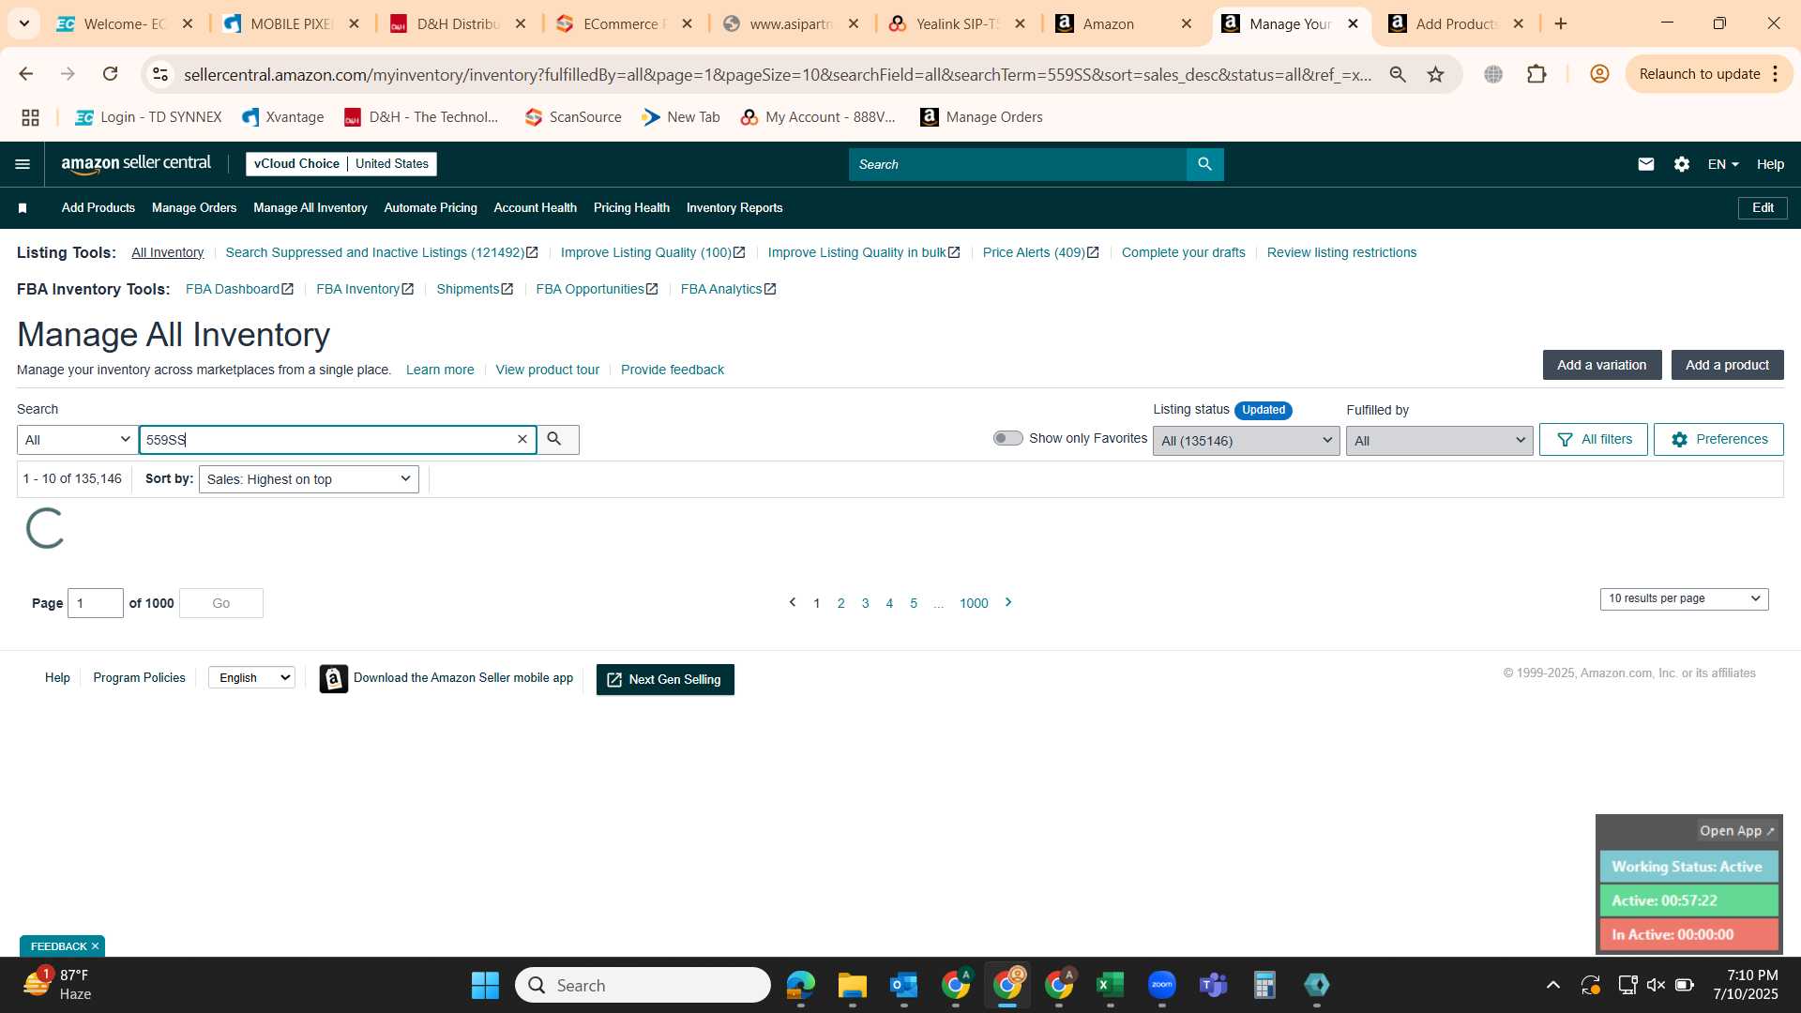Open the settings gear icon
The image size is (1801, 1013).
1681,164
